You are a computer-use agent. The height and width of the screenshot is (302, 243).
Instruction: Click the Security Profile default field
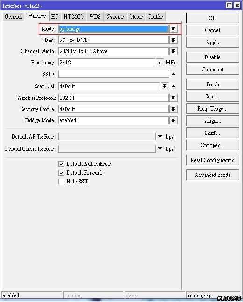[114, 109]
